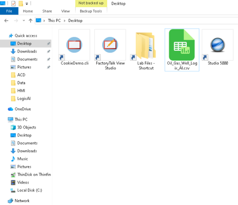Open the Videos folder under This PC
238x205 pixels.
[23, 183]
